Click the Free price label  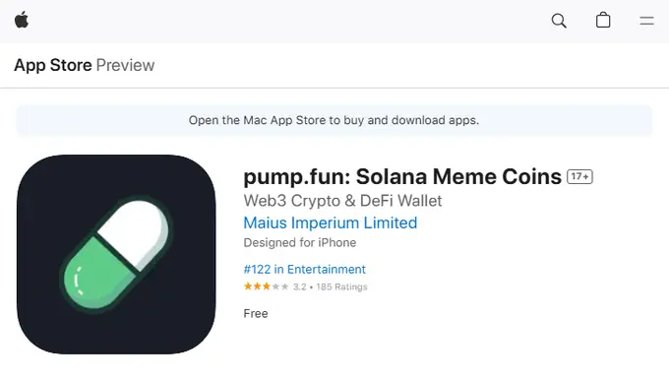pos(256,313)
